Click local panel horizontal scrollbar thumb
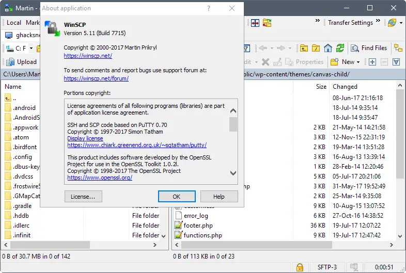This screenshot has height=273, width=406. (x=50, y=245)
